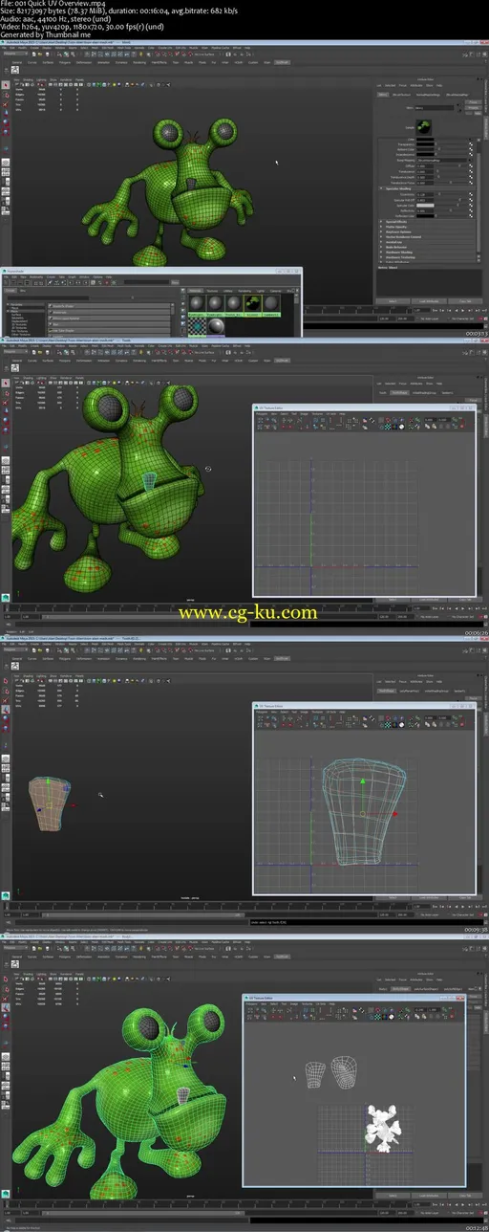Click red X-axis manipulator handle in UV Editor

(394, 813)
